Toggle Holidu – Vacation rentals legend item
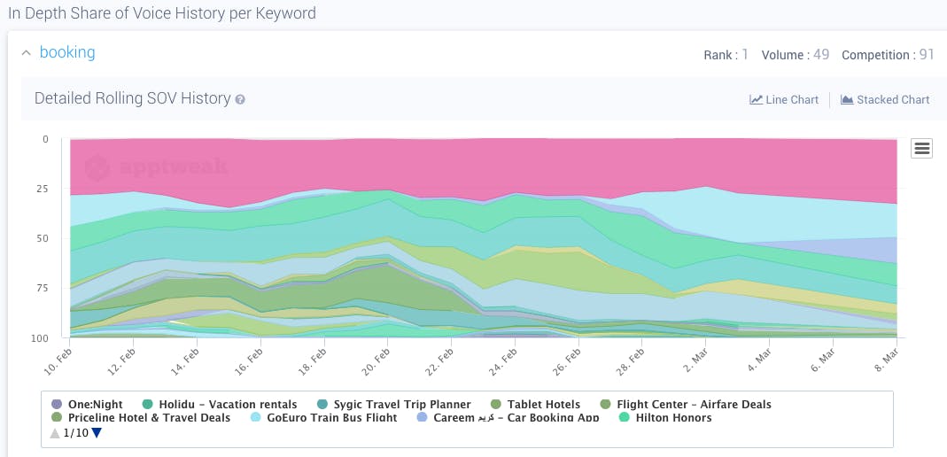Viewport: 947px width, 457px height. 228,405
